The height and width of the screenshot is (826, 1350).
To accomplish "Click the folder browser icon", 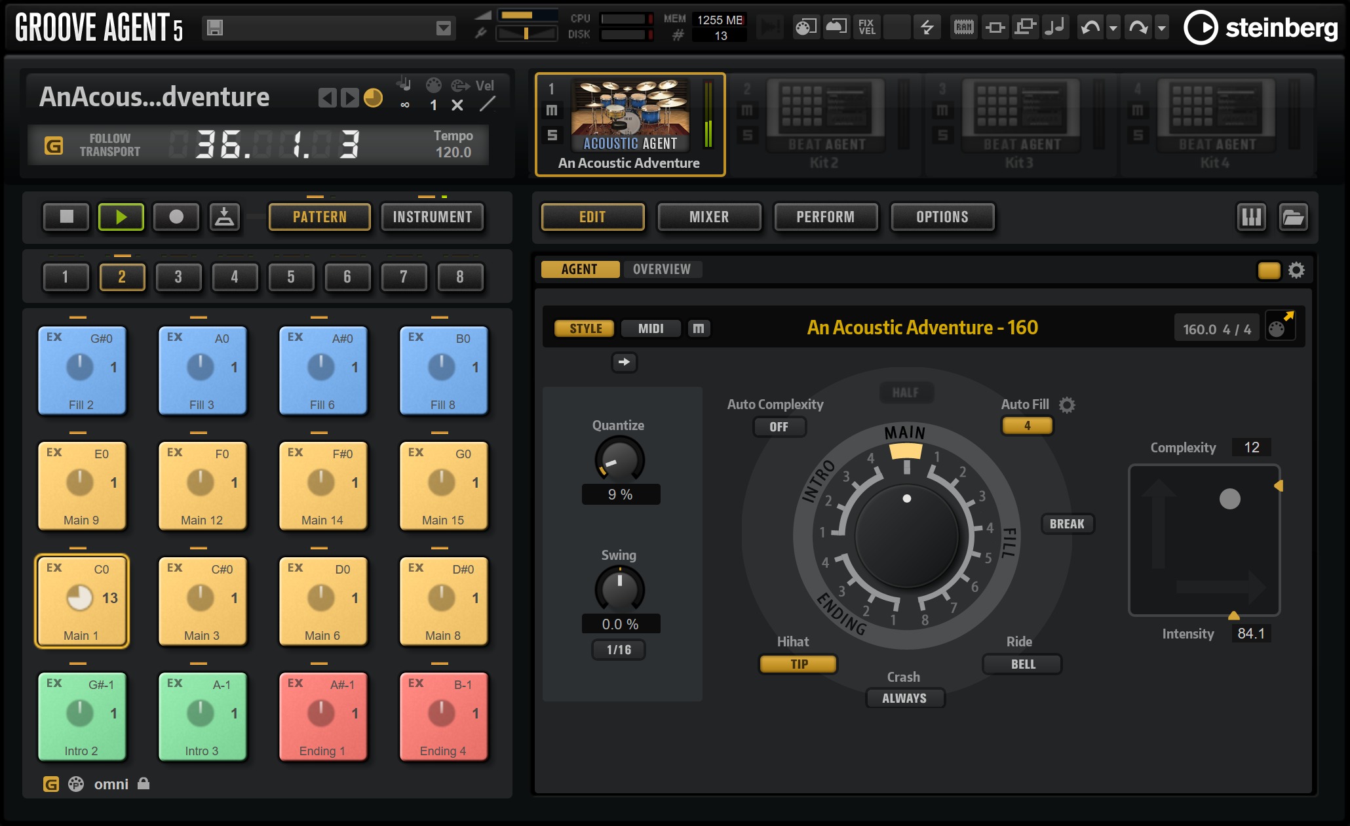I will 1294,217.
